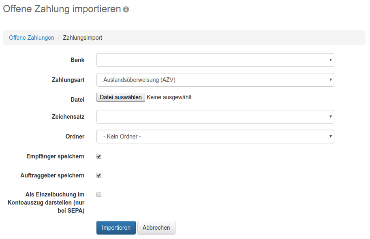The height and width of the screenshot is (239, 370).
Task: Click the Auftraggeber speichern label
Action: [x=52, y=175]
